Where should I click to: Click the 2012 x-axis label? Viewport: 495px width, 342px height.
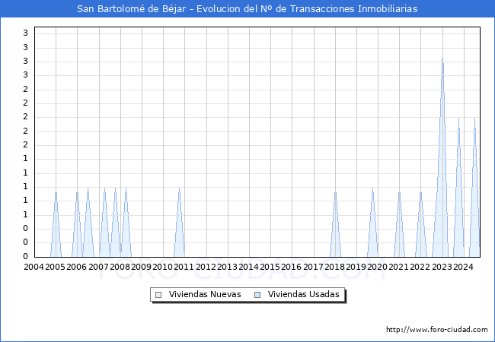coord(206,267)
